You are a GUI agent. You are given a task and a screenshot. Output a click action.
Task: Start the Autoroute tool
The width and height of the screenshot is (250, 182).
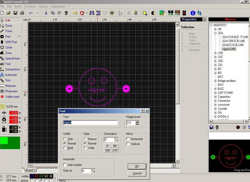click(x=11, y=75)
